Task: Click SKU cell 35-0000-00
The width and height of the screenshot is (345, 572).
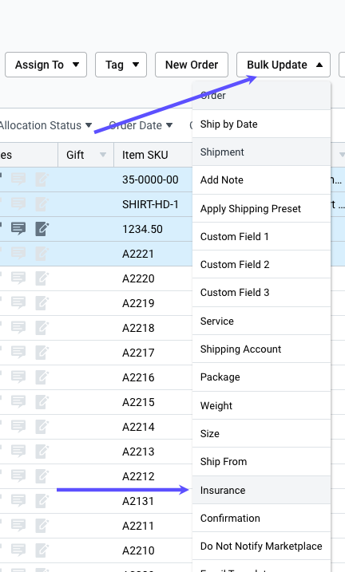Action: (x=150, y=179)
